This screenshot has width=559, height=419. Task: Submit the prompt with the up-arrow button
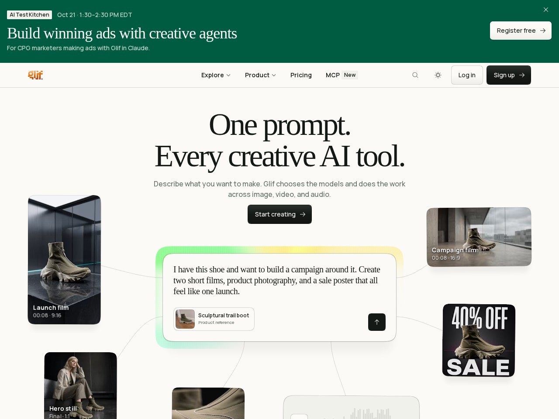(x=377, y=322)
